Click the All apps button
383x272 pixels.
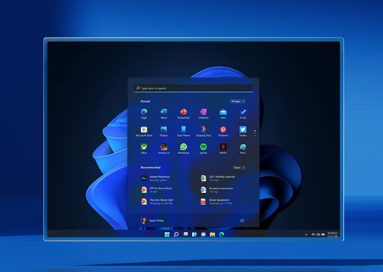pos(238,101)
